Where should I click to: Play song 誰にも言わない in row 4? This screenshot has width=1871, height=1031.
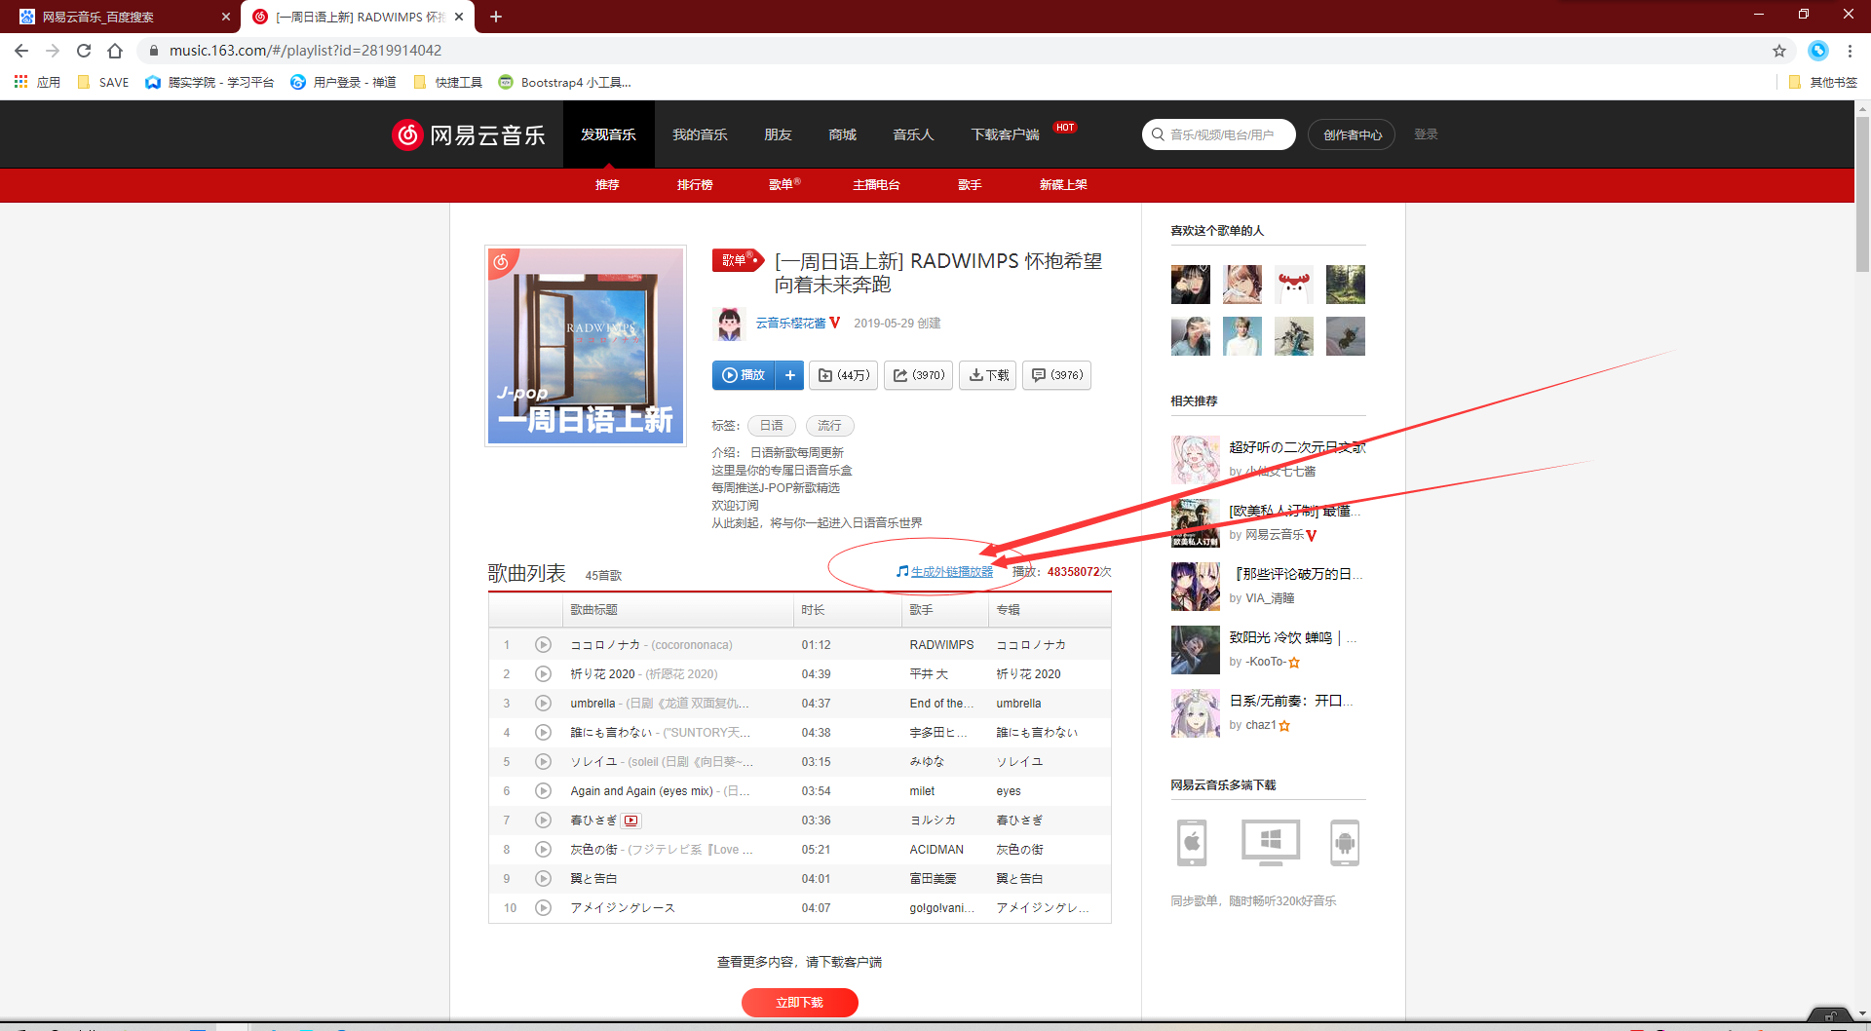click(x=543, y=732)
